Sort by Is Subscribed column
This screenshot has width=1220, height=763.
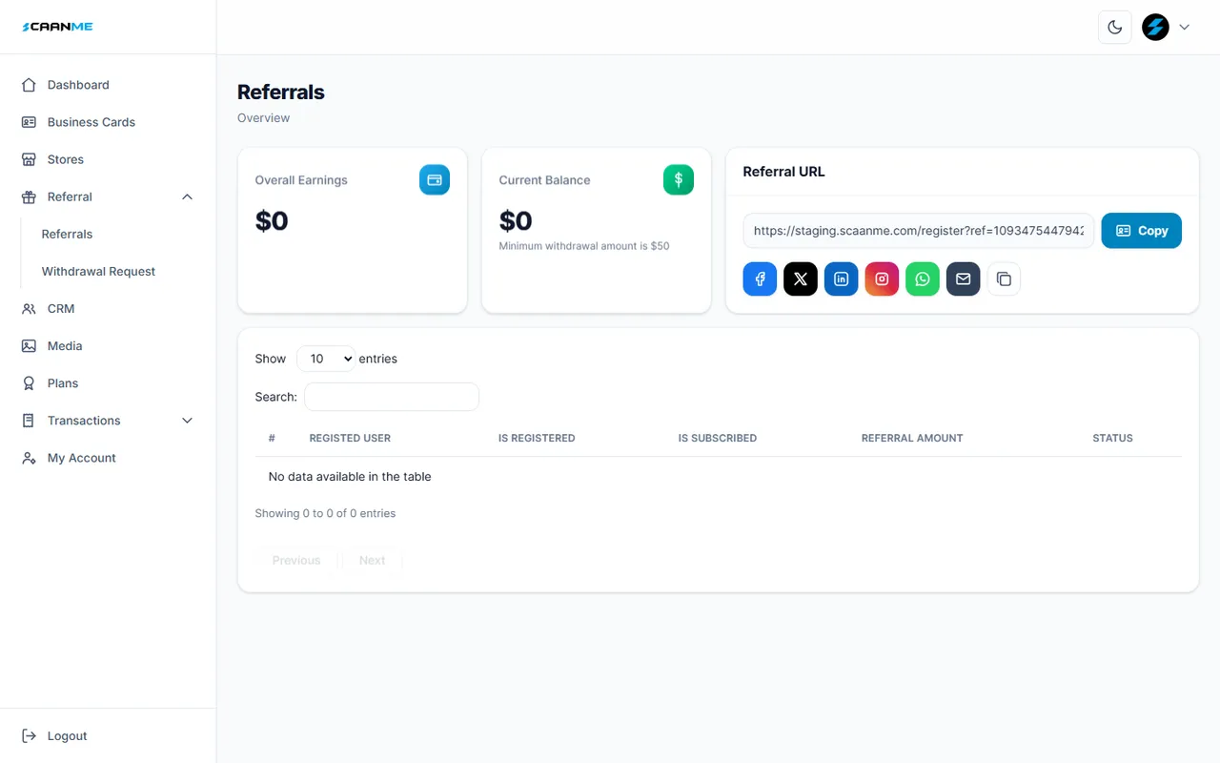coord(718,438)
